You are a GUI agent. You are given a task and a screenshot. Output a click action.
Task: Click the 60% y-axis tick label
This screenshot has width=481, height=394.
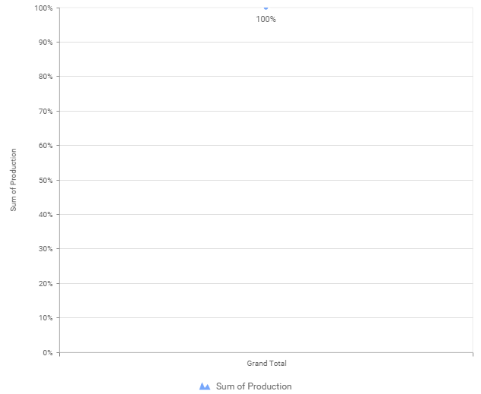pos(45,146)
